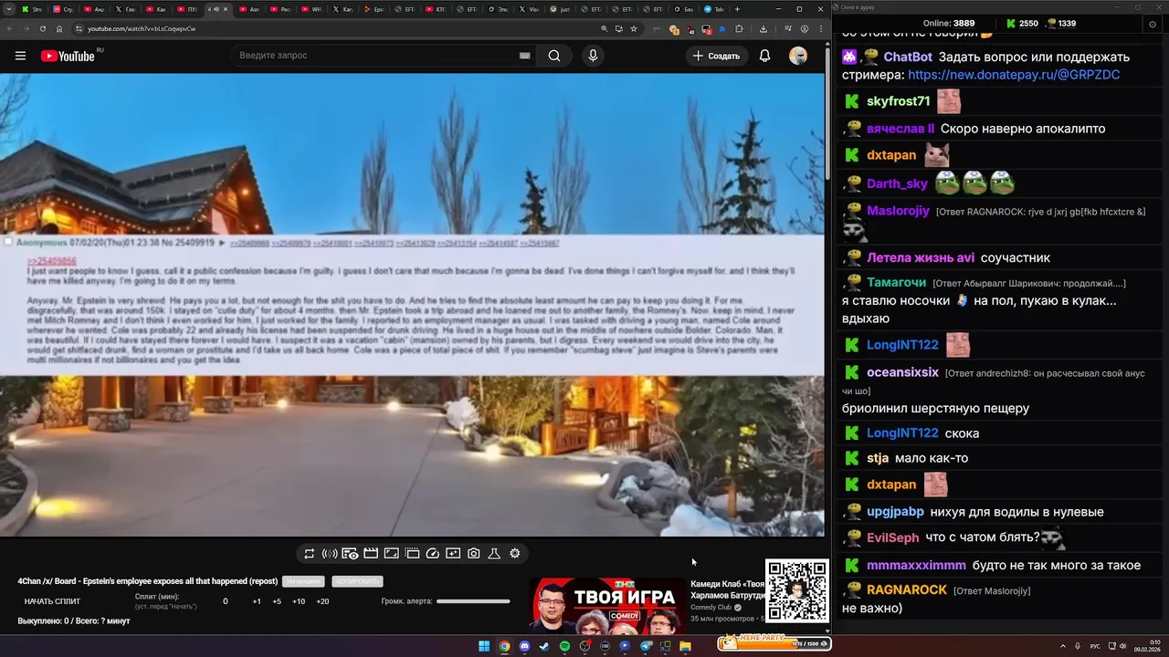Add +1 minute to split
This screenshot has height=657, width=1169.
tap(257, 601)
